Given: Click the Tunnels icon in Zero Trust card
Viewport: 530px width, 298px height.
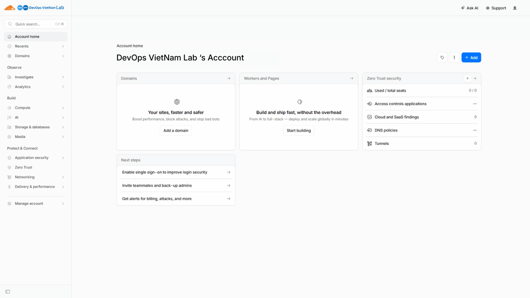Looking at the screenshot, I should pos(369,144).
